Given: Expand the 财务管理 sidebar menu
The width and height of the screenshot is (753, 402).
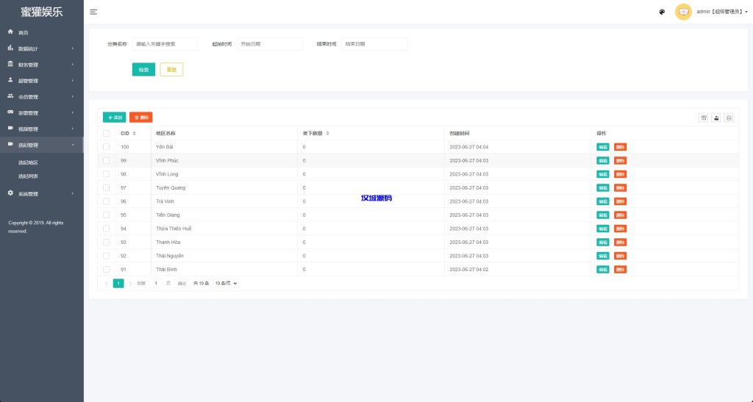Looking at the screenshot, I should click(x=40, y=65).
